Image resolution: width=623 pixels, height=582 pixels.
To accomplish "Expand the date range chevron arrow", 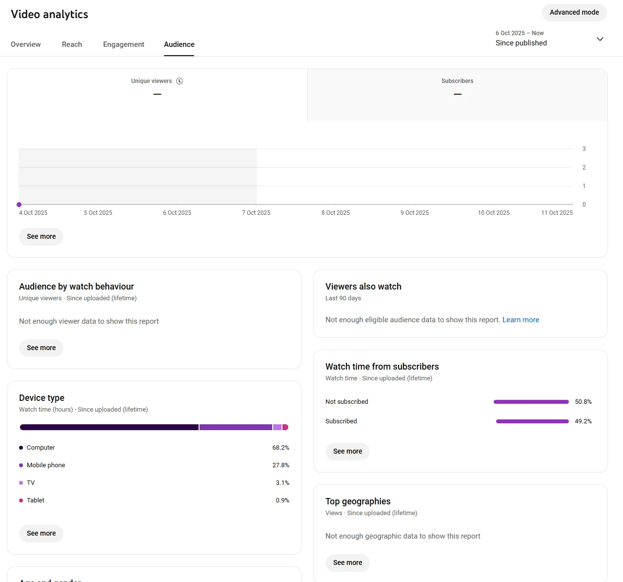I will pyautogui.click(x=600, y=39).
